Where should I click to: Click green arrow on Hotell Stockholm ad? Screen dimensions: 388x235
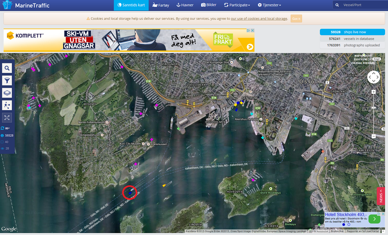tap(374, 219)
